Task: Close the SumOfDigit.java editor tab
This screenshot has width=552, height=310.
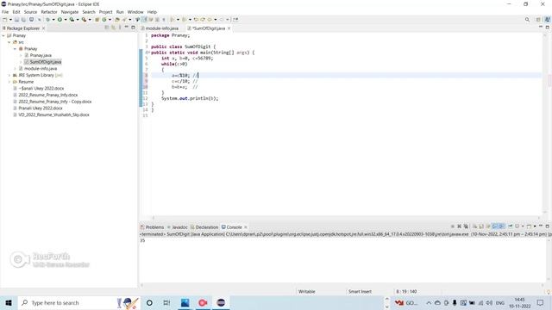Action: pyautogui.click(x=229, y=28)
